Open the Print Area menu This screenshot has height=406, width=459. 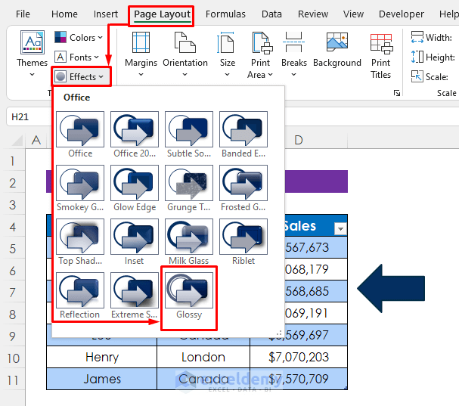click(x=260, y=55)
